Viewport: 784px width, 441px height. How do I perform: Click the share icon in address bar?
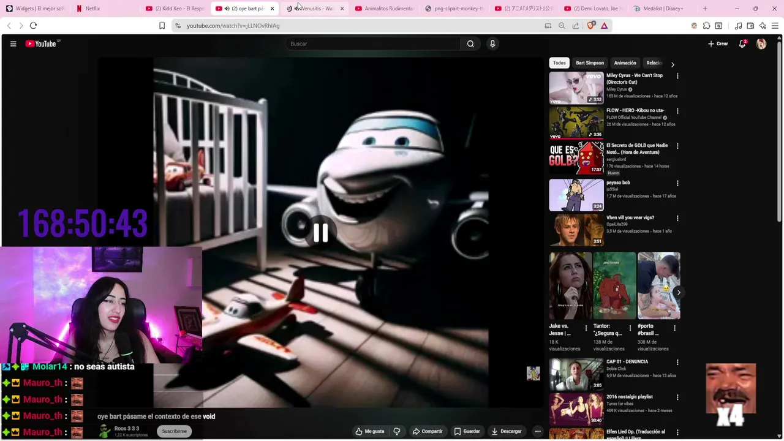pyautogui.click(x=576, y=26)
